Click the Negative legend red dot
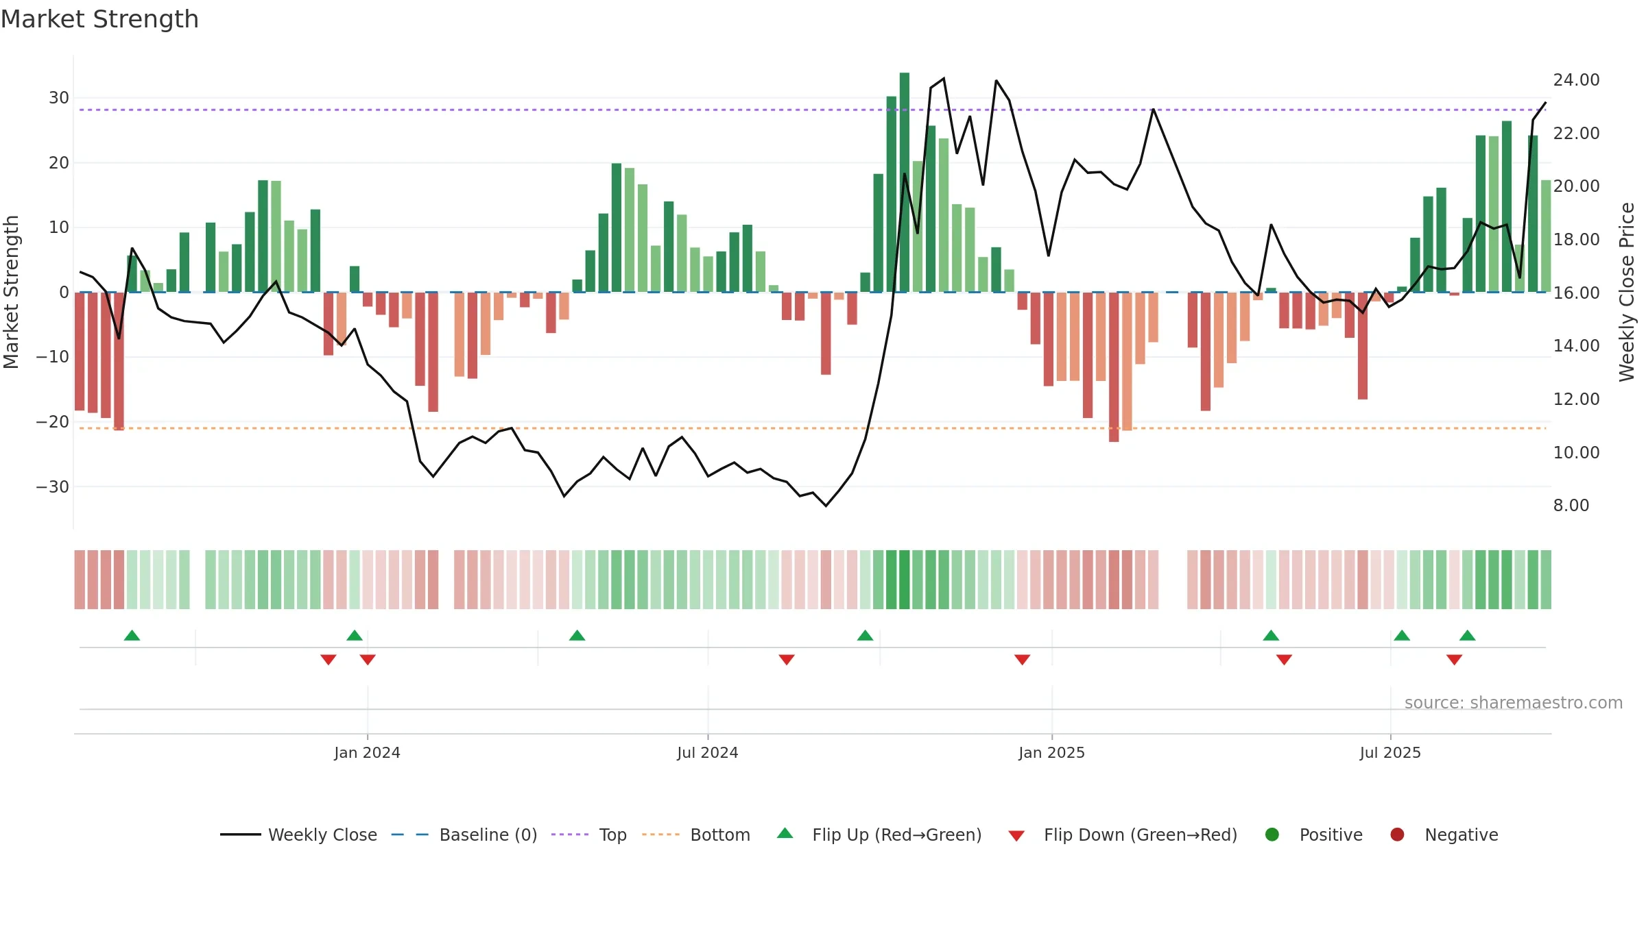The image size is (1646, 925). point(1397,835)
